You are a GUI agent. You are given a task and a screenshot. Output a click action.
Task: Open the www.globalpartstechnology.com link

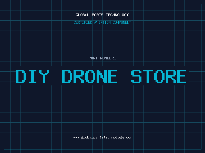(x=102, y=137)
